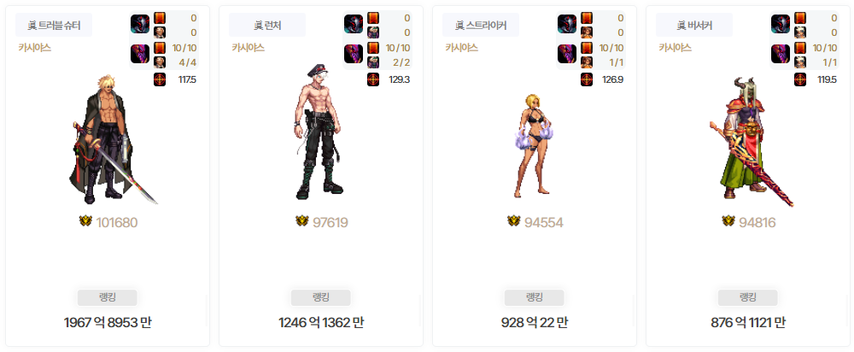The image size is (854, 352).
Task: Open the blond swordsman character sprite
Action: coord(108,139)
